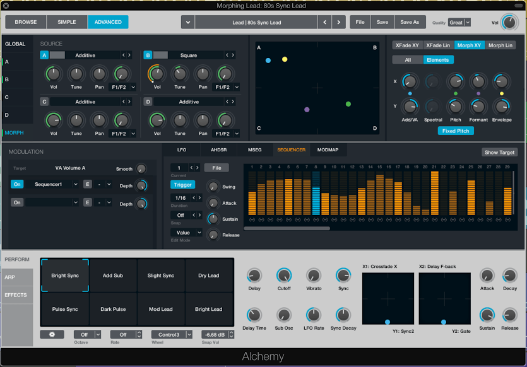Click the Vibrato performance knob
The image size is (527, 367).
[x=314, y=276]
